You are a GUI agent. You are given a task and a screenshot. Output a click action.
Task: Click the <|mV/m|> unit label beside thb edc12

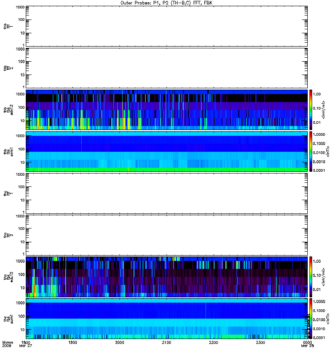[x=324, y=110]
